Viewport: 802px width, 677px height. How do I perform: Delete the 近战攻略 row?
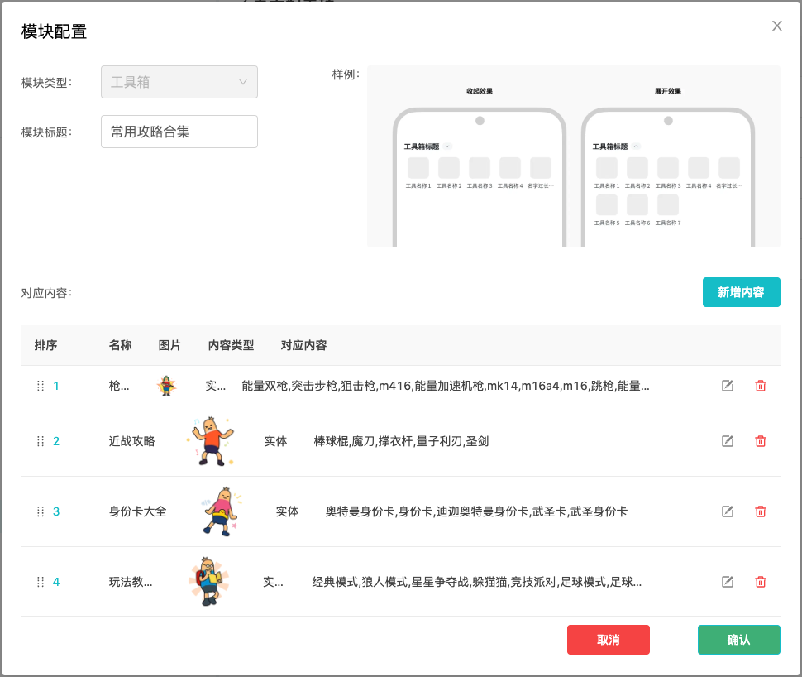761,441
